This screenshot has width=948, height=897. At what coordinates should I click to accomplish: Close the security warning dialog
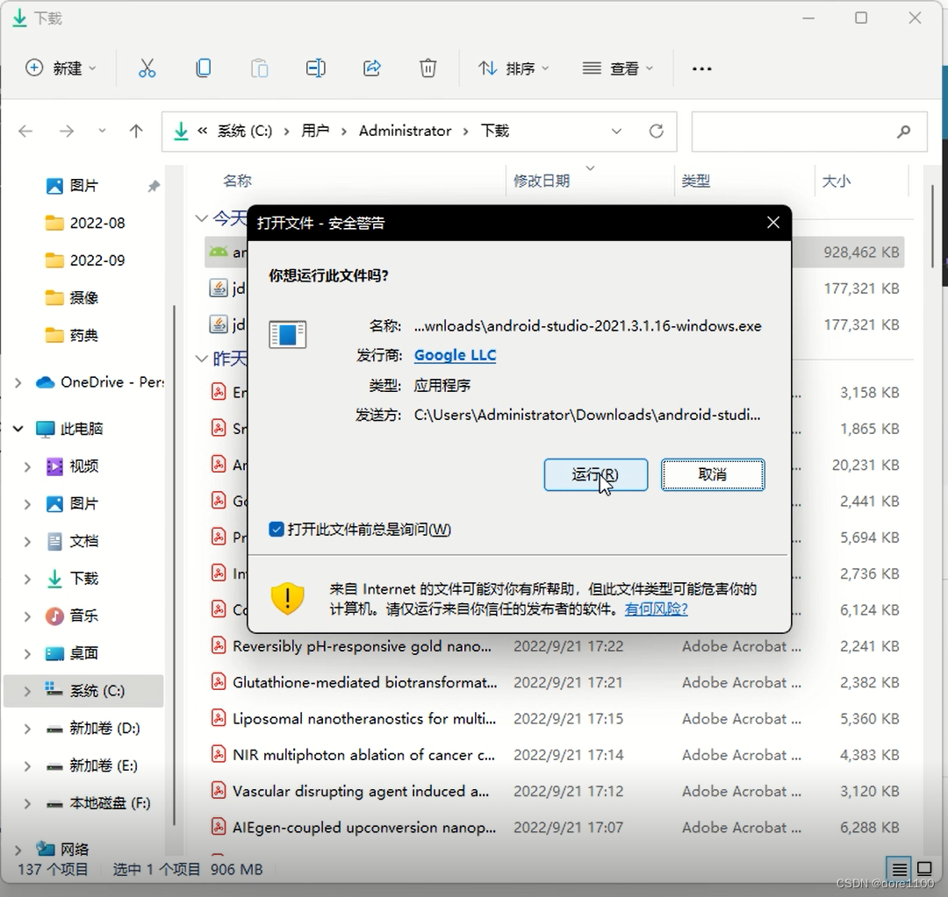[773, 223]
